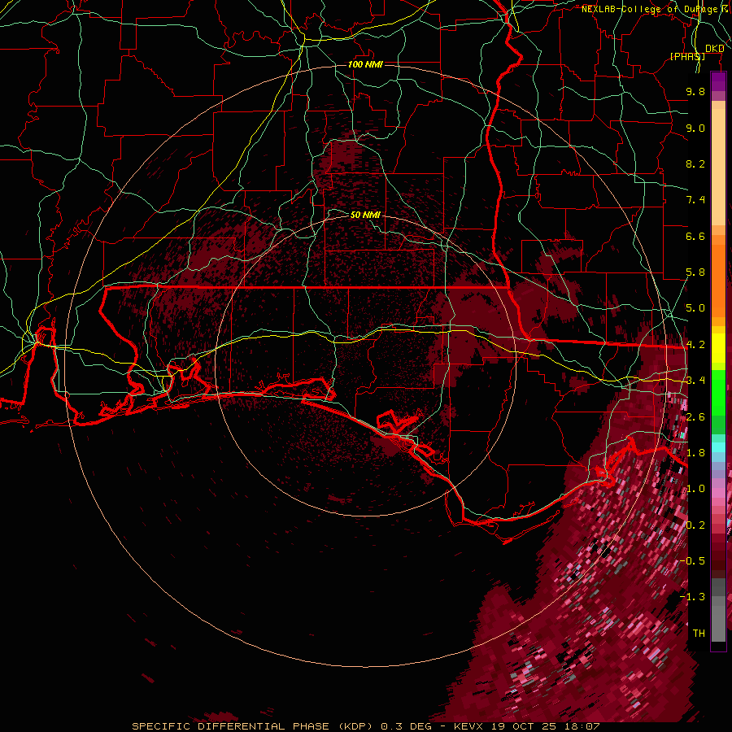Click the "KEVX" radar site identifier
This screenshot has height=732, width=732.
468,726
